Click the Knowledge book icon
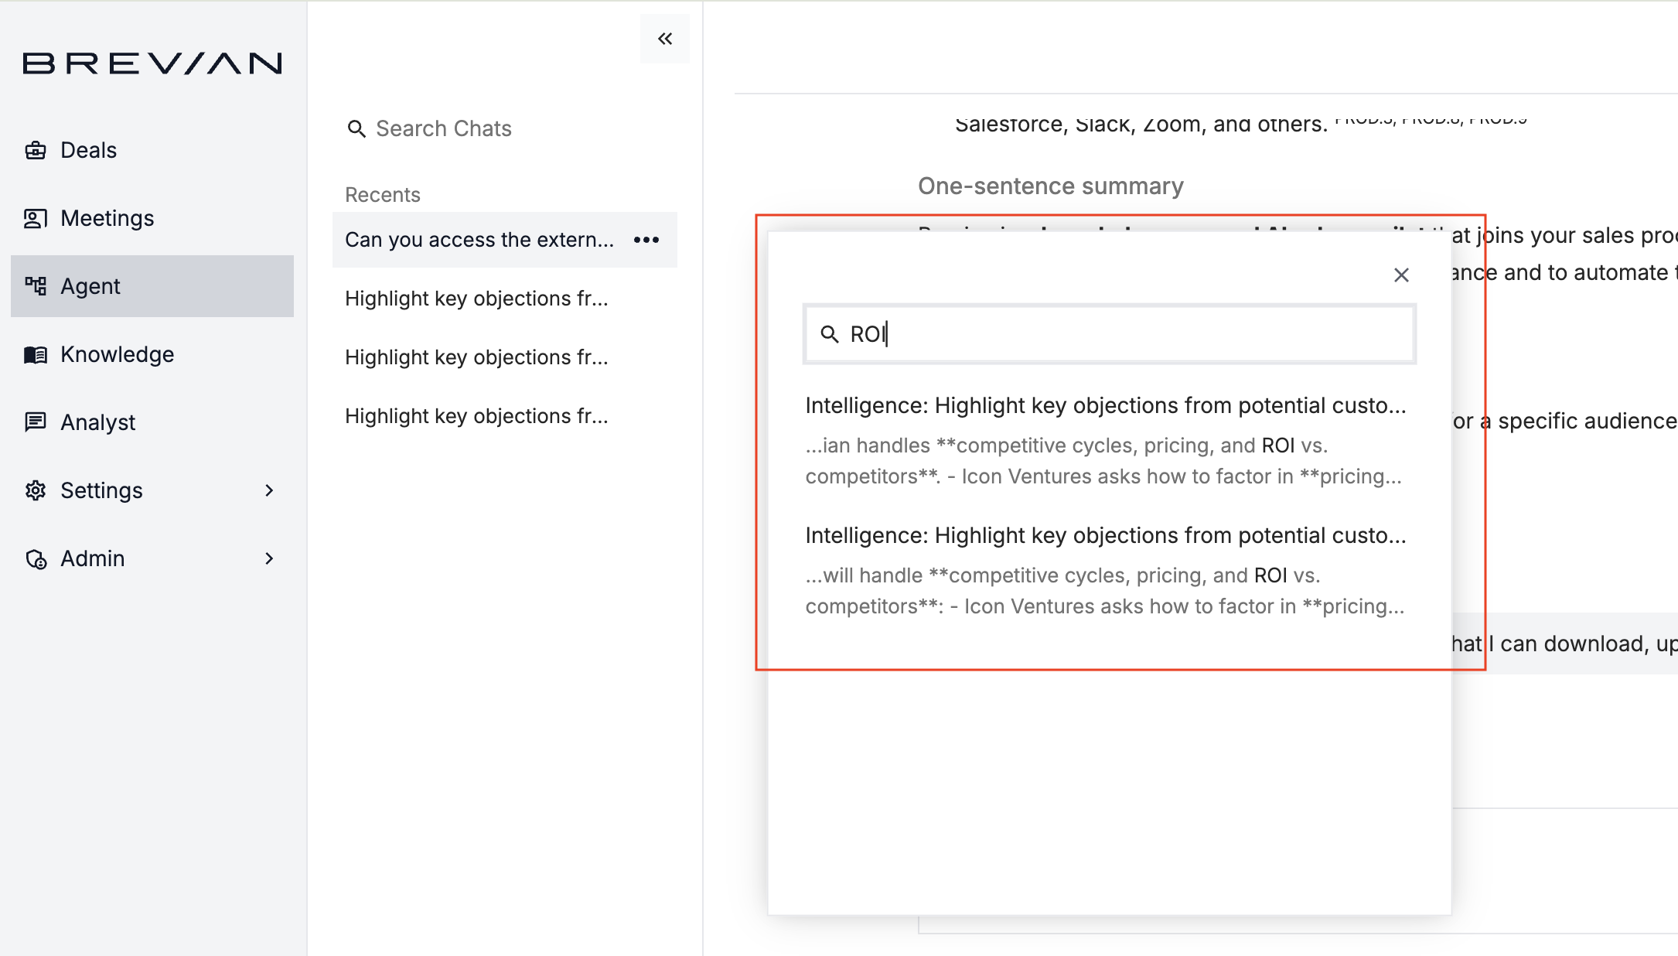The width and height of the screenshot is (1678, 956). click(36, 354)
